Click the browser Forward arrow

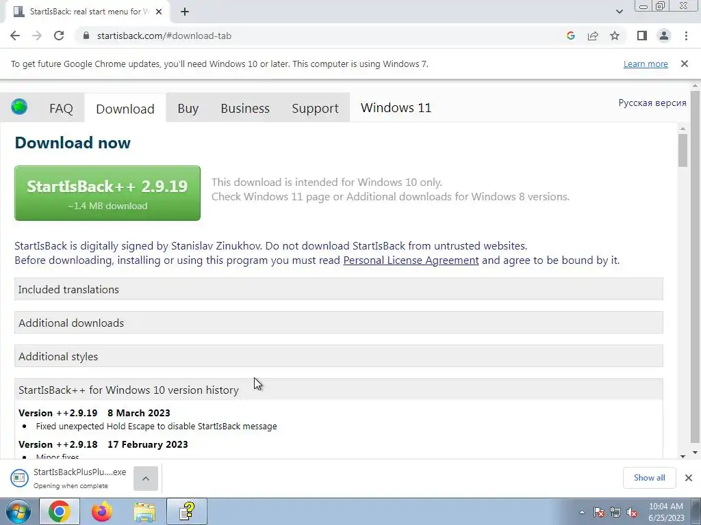(37, 36)
